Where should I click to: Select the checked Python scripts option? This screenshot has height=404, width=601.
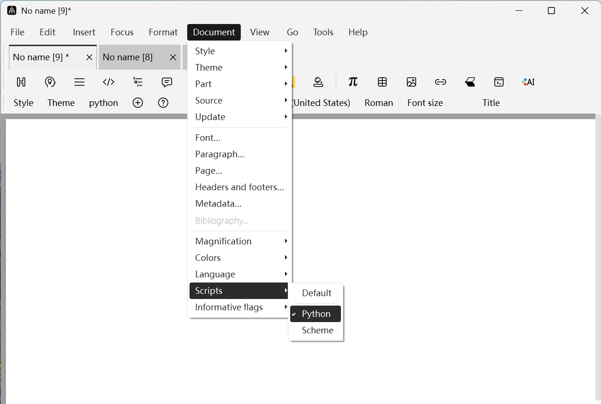click(x=316, y=314)
